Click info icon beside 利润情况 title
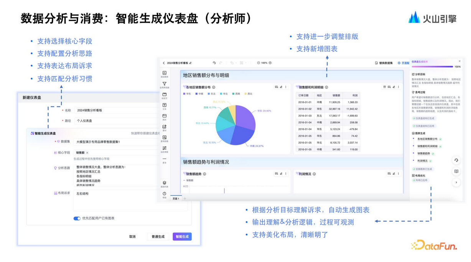 pos(314,174)
